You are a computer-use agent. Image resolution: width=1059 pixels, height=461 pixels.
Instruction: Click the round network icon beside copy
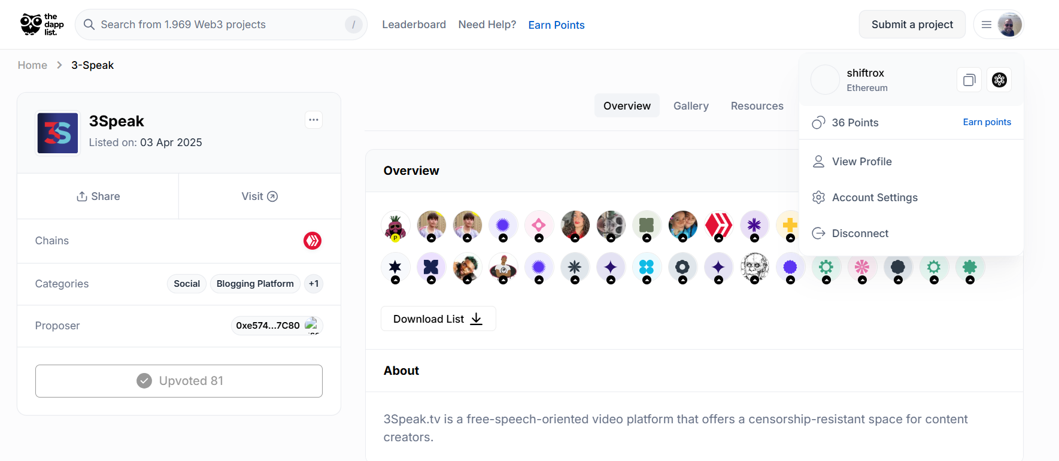point(999,80)
